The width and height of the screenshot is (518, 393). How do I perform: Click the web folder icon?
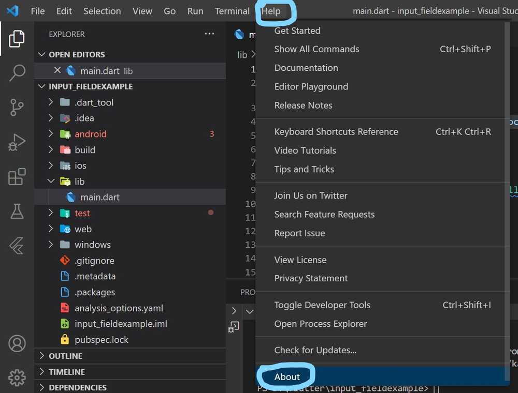65,229
